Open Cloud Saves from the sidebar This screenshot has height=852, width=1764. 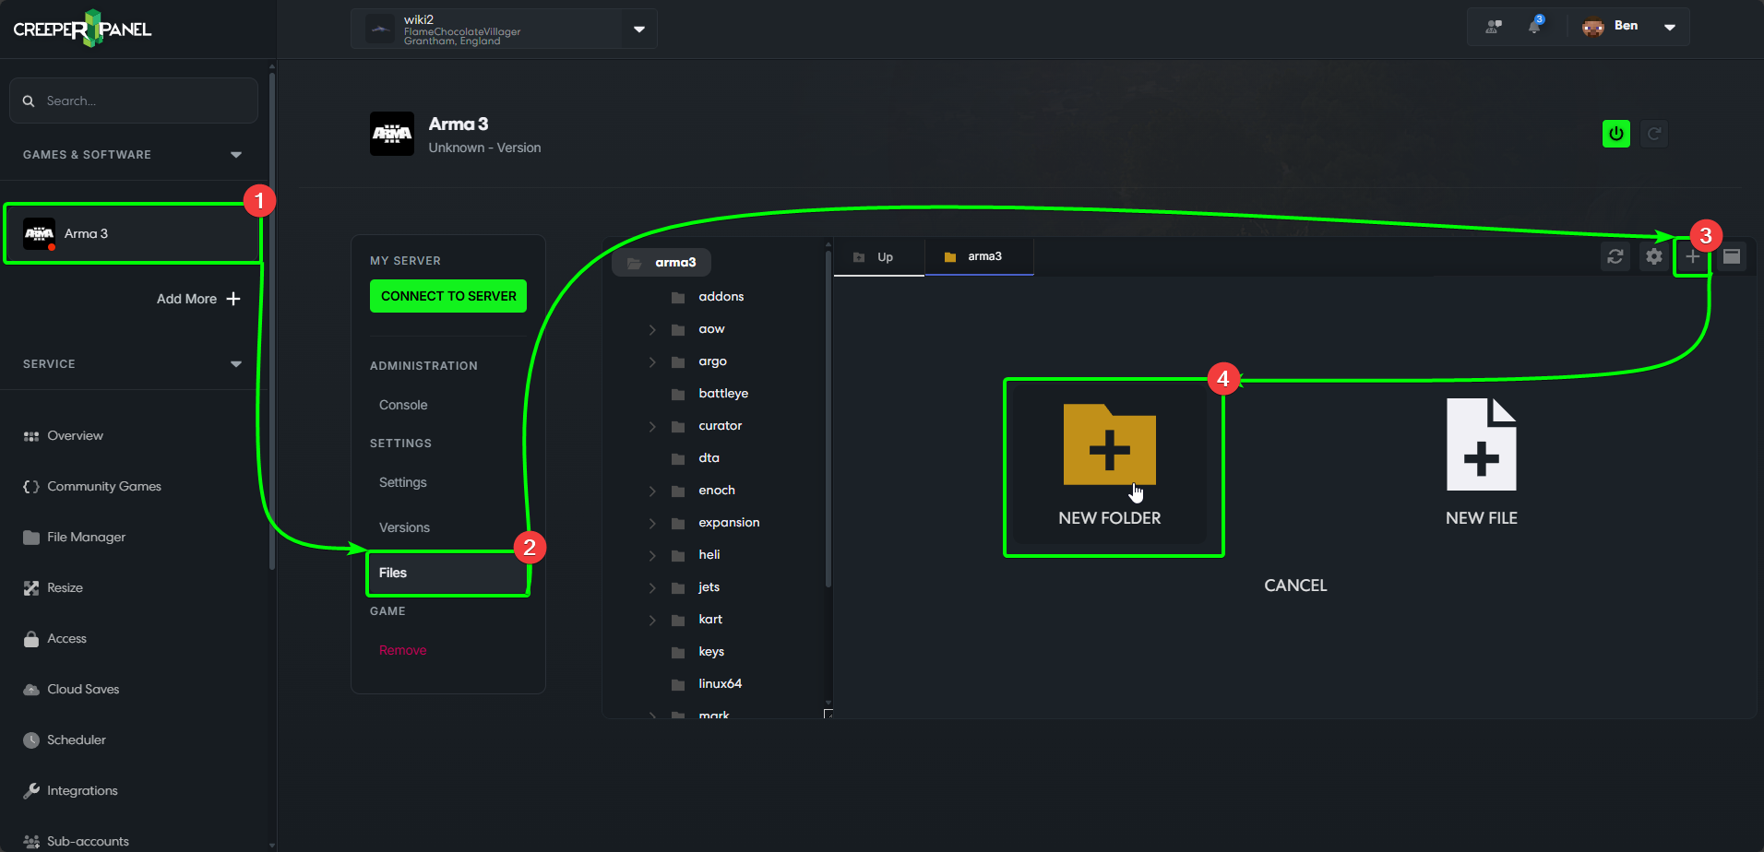click(x=82, y=689)
